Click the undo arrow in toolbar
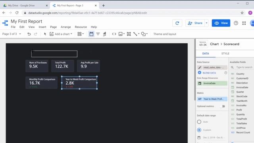254x143 pixels. [x=29, y=34]
